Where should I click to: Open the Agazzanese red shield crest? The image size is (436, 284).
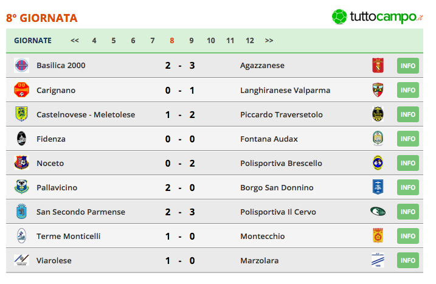378,65
